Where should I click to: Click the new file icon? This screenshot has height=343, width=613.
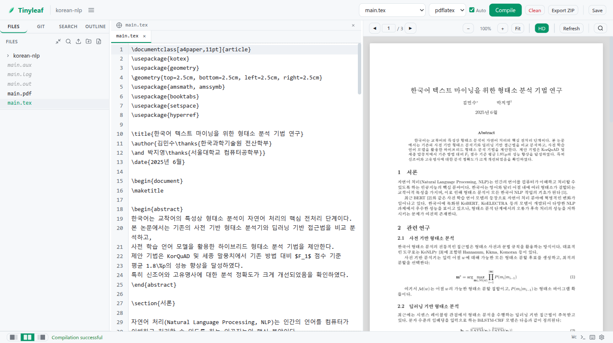click(99, 42)
